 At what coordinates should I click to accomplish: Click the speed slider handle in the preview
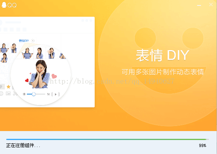34,94
